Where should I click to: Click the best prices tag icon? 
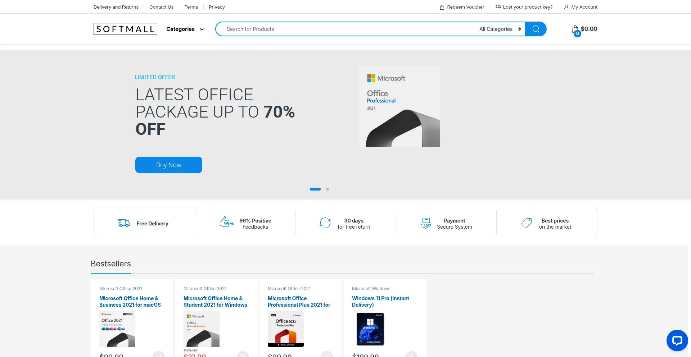click(x=526, y=223)
